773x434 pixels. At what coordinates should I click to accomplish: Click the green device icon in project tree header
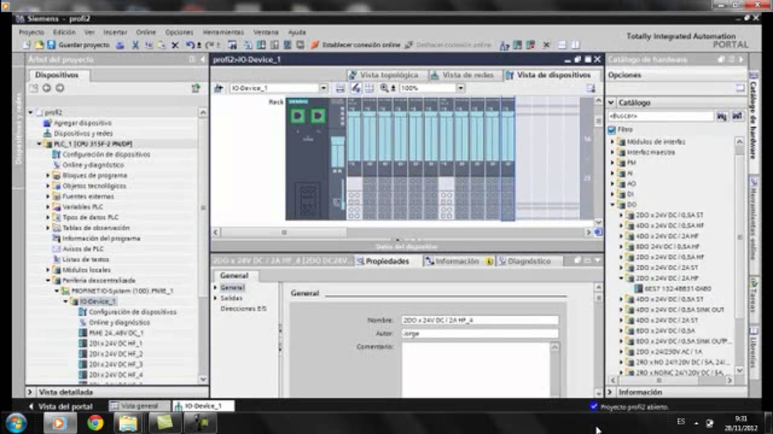(195, 88)
